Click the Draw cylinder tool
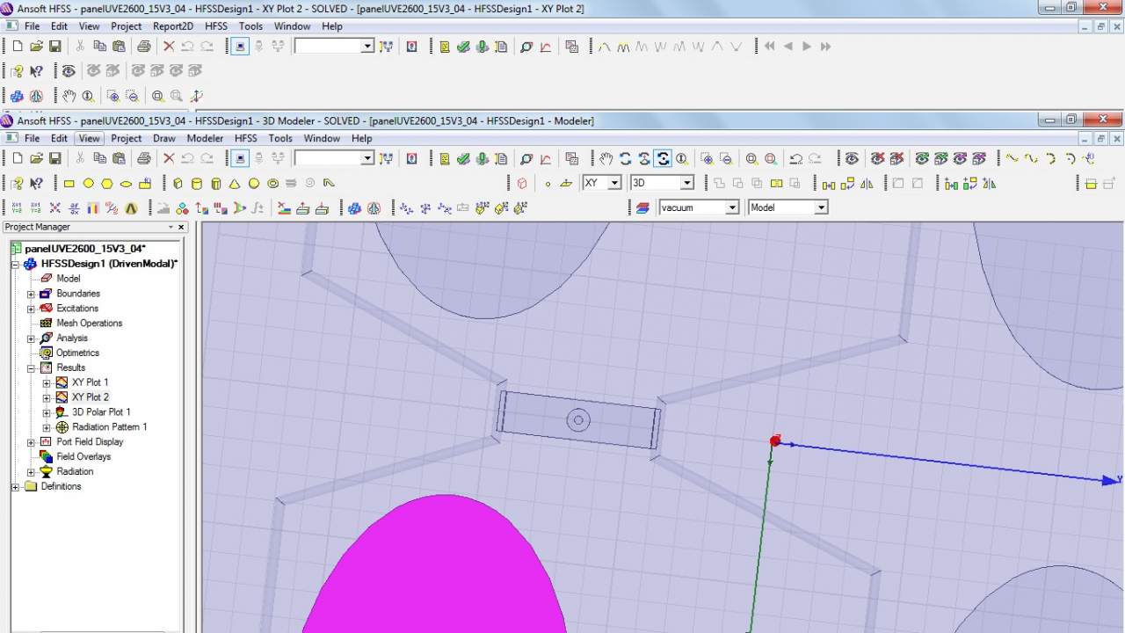This screenshot has width=1125, height=633. click(x=197, y=184)
